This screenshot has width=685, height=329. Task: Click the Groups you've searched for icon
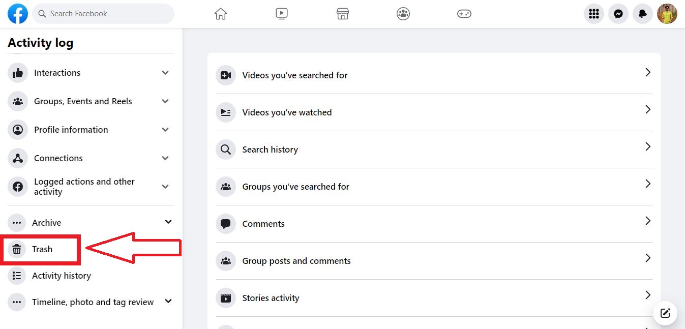coord(226,187)
